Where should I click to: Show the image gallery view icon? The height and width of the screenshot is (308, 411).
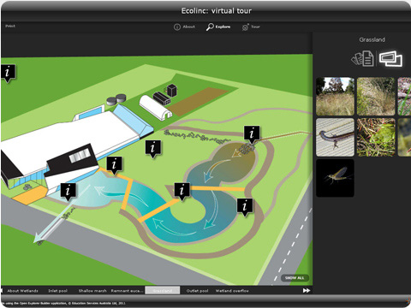coord(390,58)
